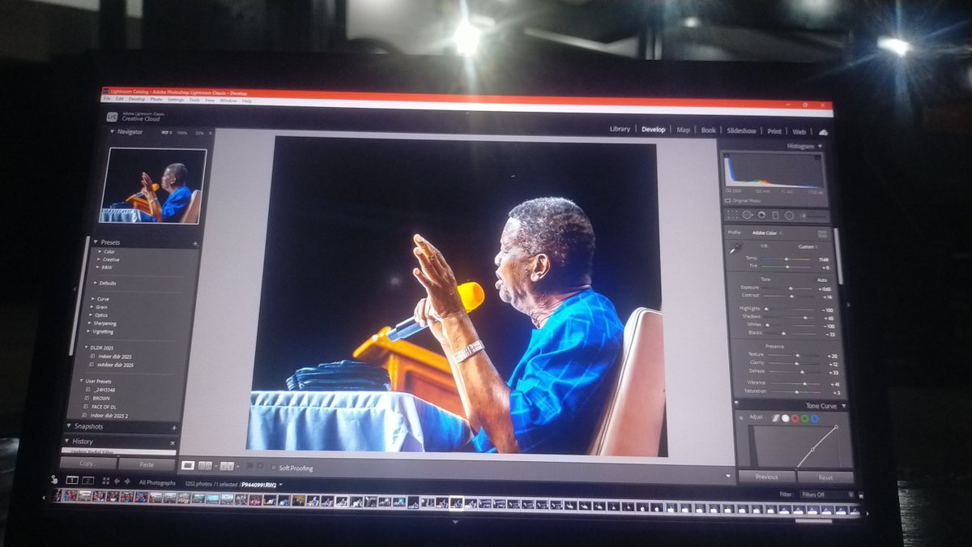
Task: Open the Library module
Action: pos(620,129)
